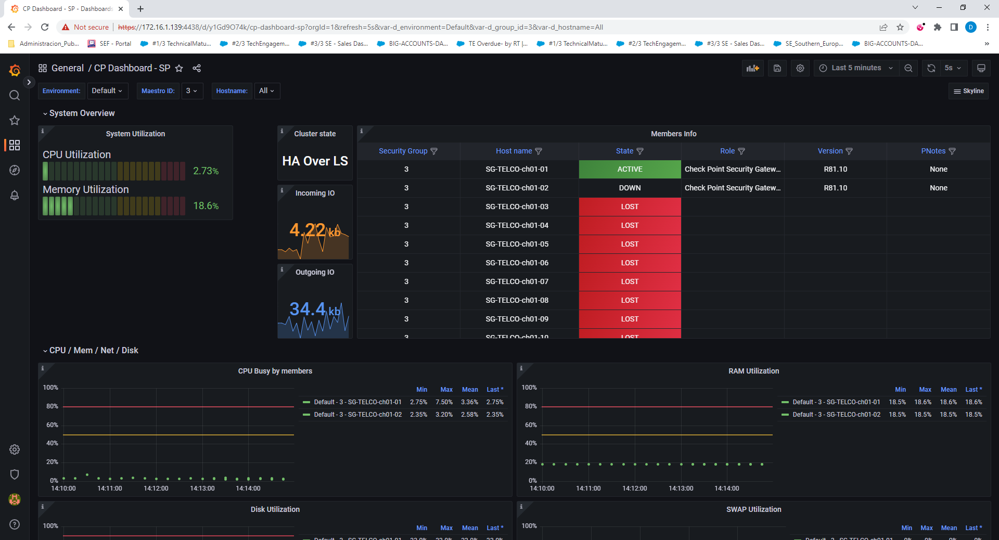Save the dashboard
Image resolution: width=999 pixels, height=540 pixels.
coord(777,68)
